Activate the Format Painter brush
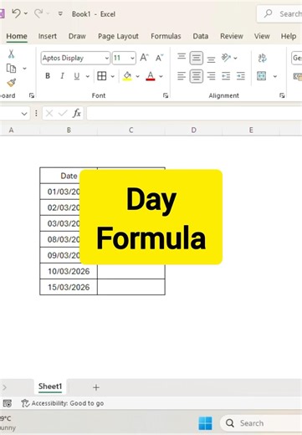302x435 pixels. coord(12,83)
